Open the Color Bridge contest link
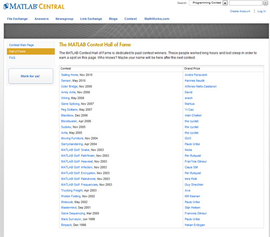Image resolution: width=270 pixels, height=237 pixels. (x=69, y=86)
